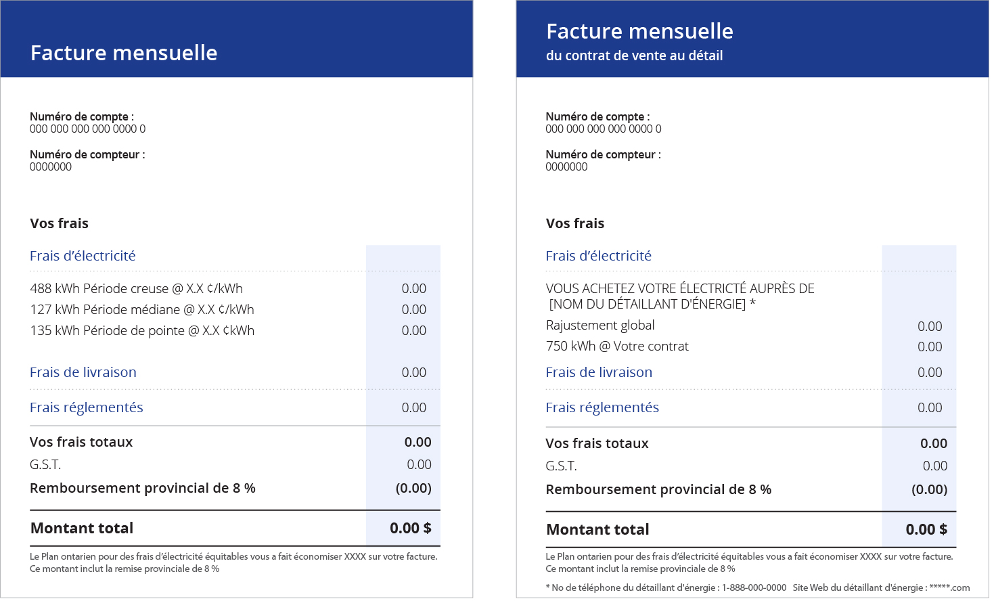Click the '135 kWh Période de pointe' line
The height and width of the screenshot is (601, 996).
[x=142, y=330]
